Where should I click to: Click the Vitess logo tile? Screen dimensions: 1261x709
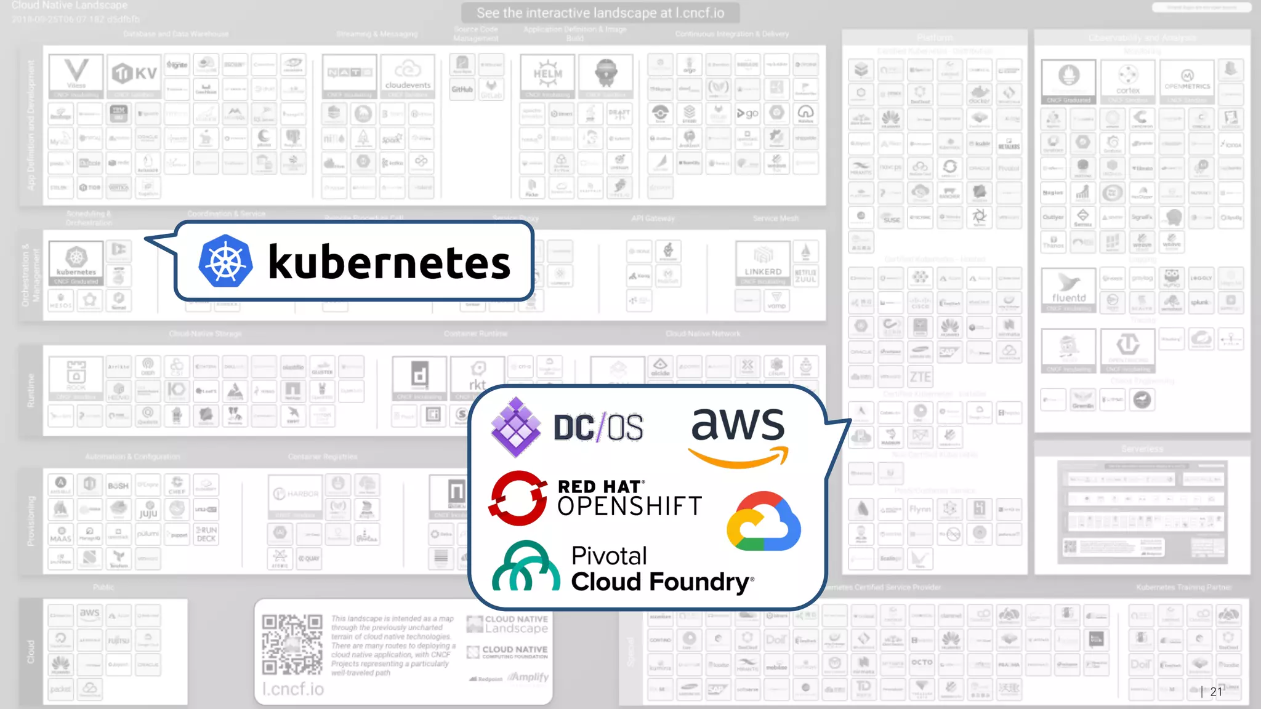76,76
